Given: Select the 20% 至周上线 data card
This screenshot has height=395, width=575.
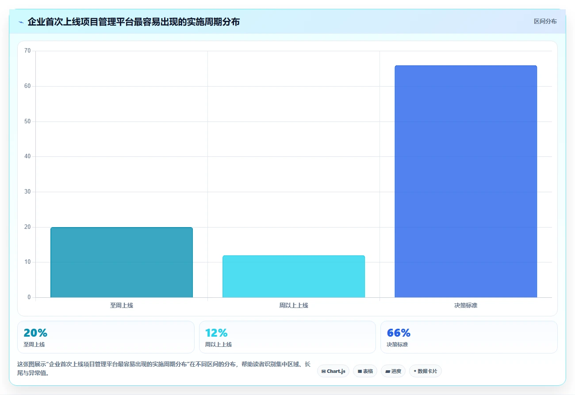Looking at the screenshot, I should point(106,337).
